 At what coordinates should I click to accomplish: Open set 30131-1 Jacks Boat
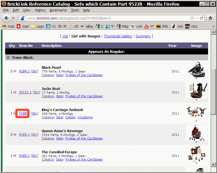(25, 92)
